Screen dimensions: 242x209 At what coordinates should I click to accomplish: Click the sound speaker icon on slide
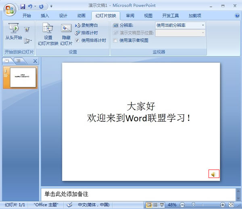[214, 174]
